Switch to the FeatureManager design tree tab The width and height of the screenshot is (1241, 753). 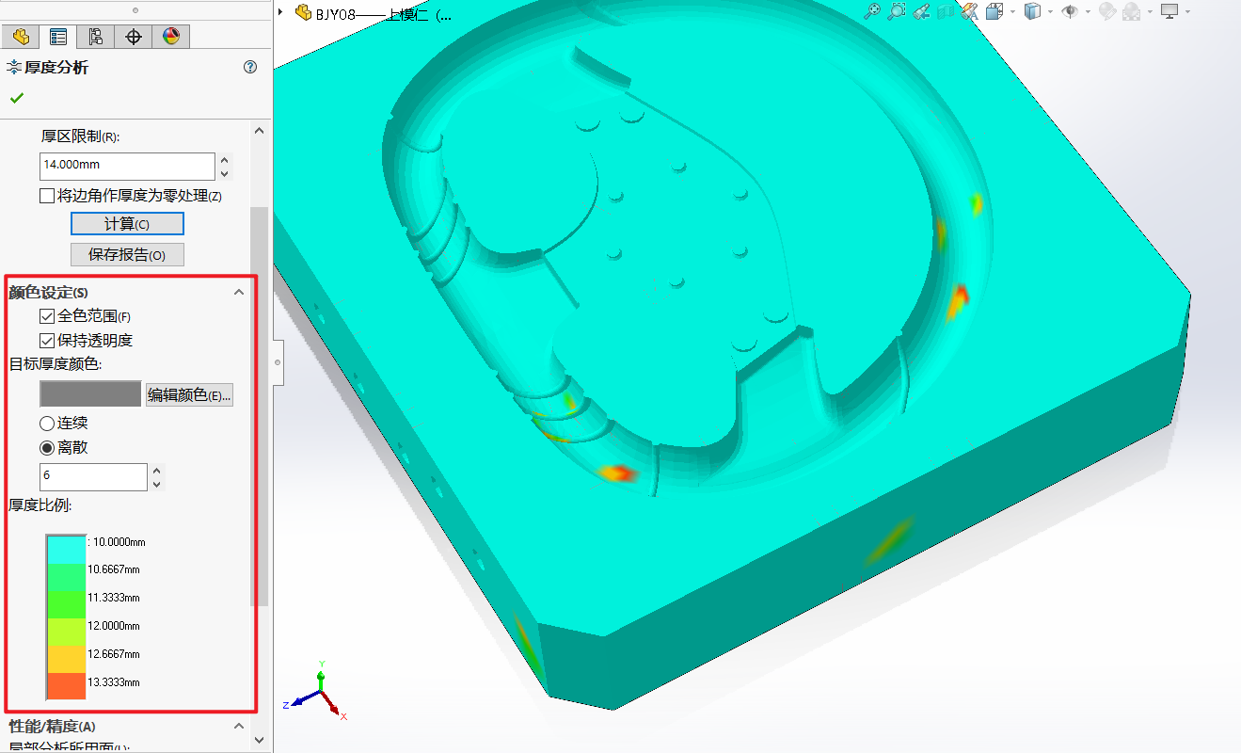[21, 37]
